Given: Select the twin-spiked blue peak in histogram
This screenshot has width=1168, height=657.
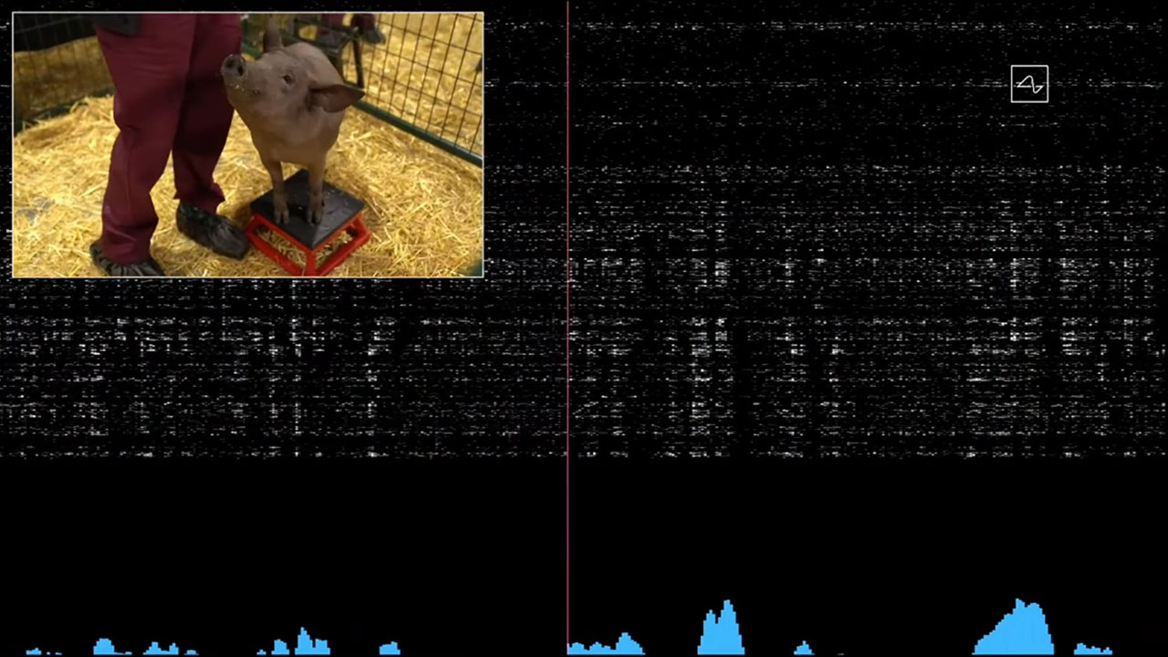Looking at the screenshot, I should (x=721, y=628).
